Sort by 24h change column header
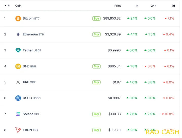This screenshot has height=138, width=182. click(153, 6)
